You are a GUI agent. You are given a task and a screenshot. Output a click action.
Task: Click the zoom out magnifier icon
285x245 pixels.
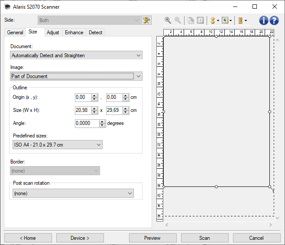click(178, 20)
